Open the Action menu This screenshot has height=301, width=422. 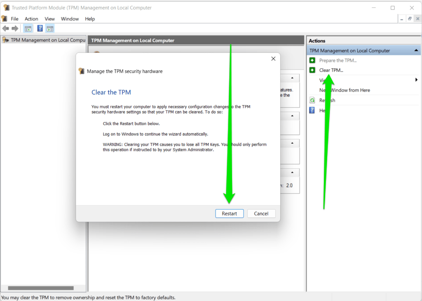[31, 19]
